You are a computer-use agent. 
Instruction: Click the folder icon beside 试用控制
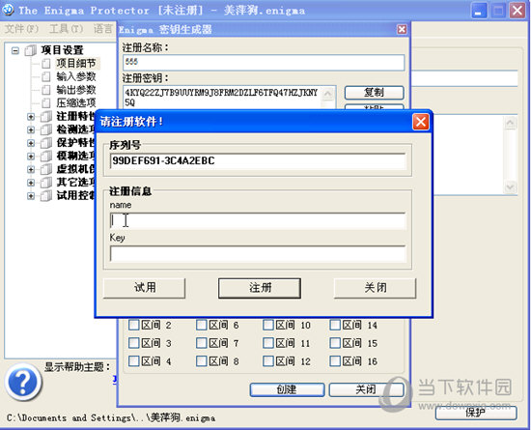45,195
